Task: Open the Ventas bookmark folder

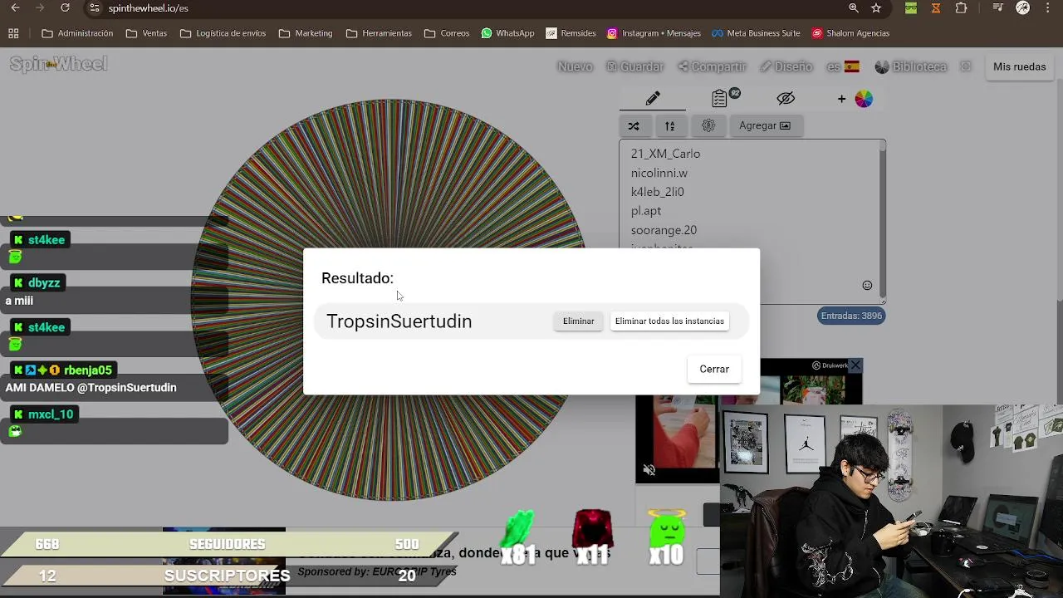Action: coord(146,33)
